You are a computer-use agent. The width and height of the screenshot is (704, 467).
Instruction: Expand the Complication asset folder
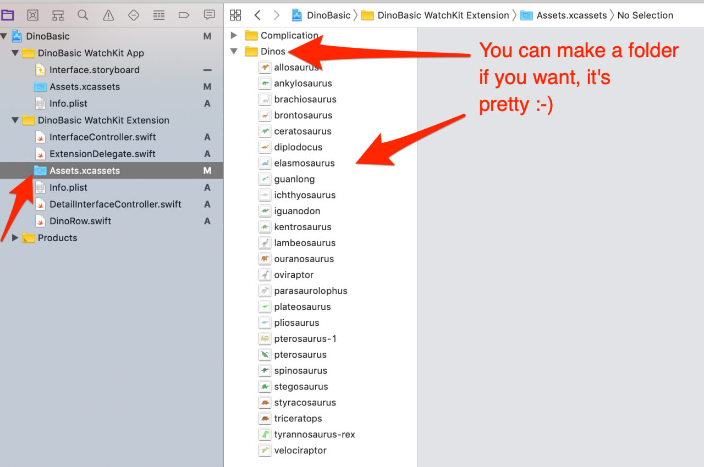click(234, 36)
